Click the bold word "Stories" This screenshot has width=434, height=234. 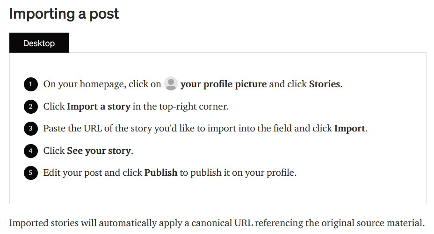325,84
